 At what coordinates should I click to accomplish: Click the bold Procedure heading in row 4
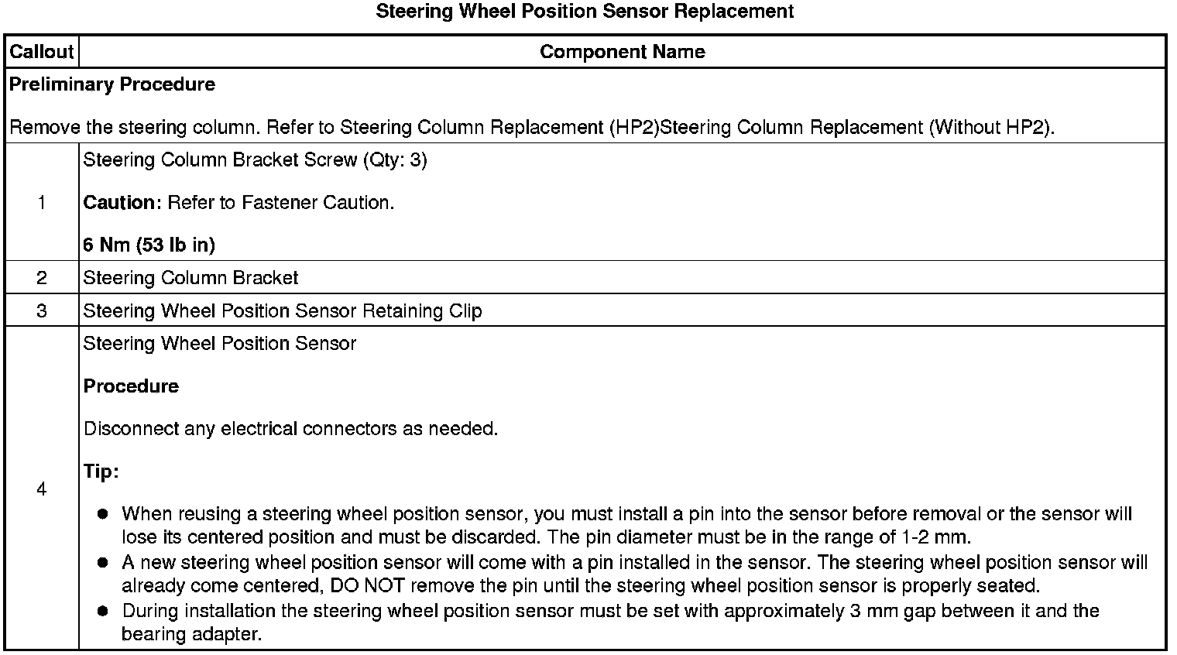pyautogui.click(x=131, y=386)
